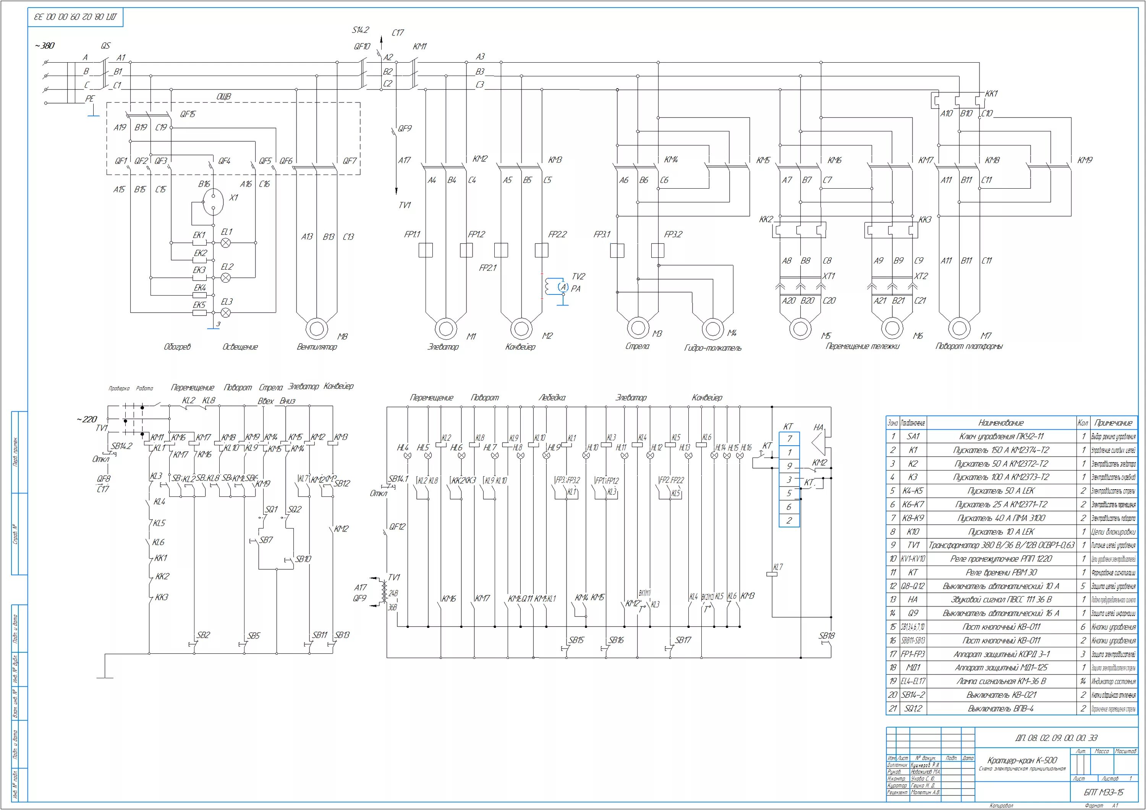Click the 'QF12' breaker label
The image size is (1146, 810).
pyautogui.click(x=398, y=527)
